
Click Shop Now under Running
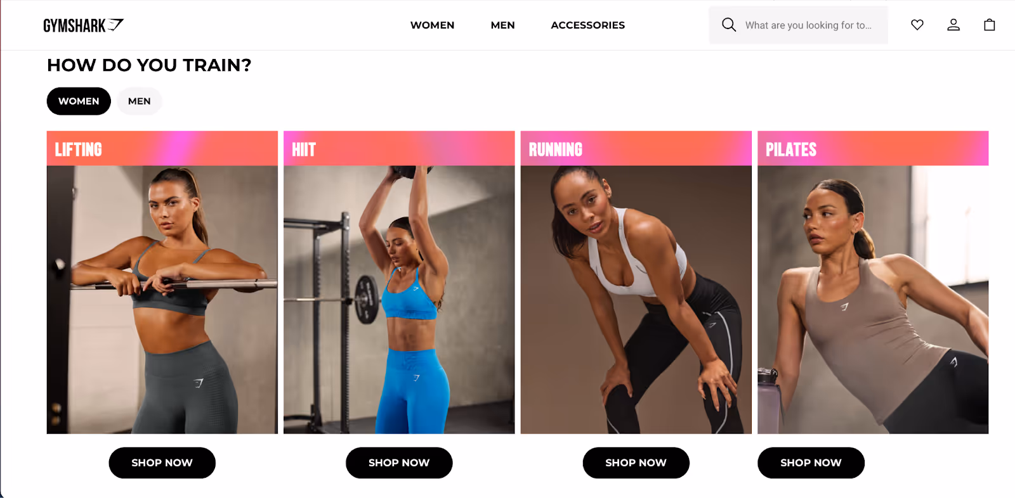point(636,463)
